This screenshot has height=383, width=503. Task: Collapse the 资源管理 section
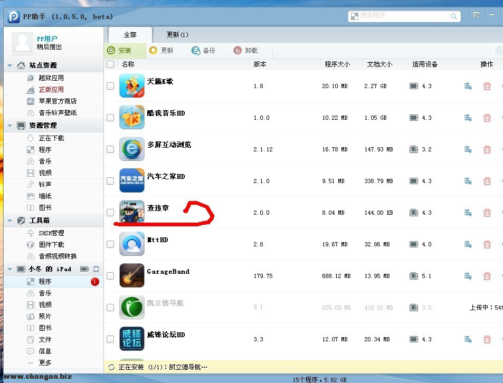[x=10, y=126]
